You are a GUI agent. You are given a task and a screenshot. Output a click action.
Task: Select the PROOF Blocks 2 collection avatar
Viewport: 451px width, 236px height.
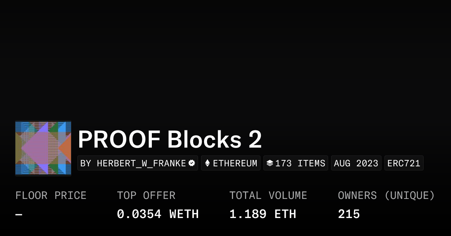click(43, 148)
